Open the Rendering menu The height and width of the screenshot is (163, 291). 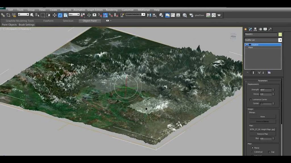click(112, 10)
